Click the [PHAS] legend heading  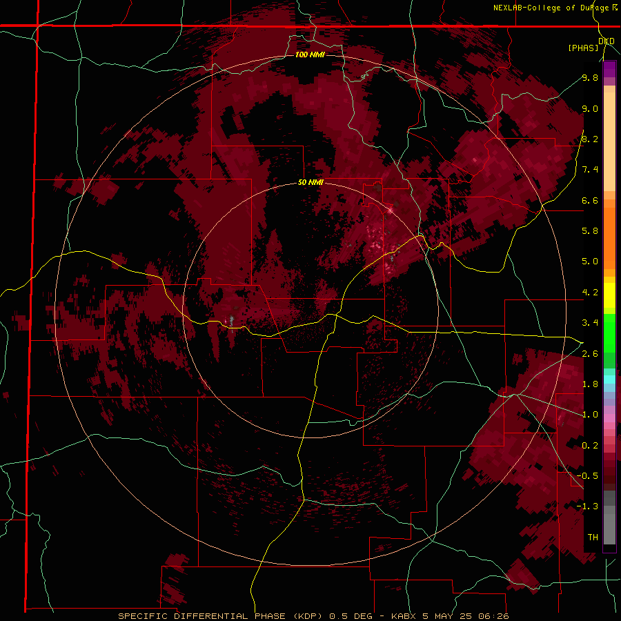tap(583, 48)
